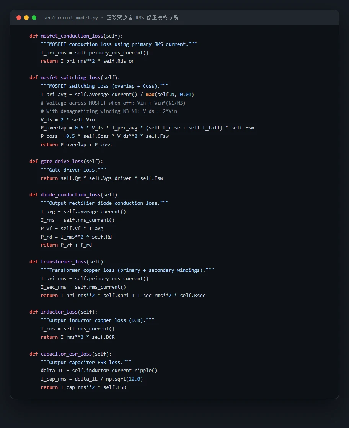Click the yellow minimize dot
Image resolution: width=349 pixels, height=428 pixels.
tap(26, 18)
